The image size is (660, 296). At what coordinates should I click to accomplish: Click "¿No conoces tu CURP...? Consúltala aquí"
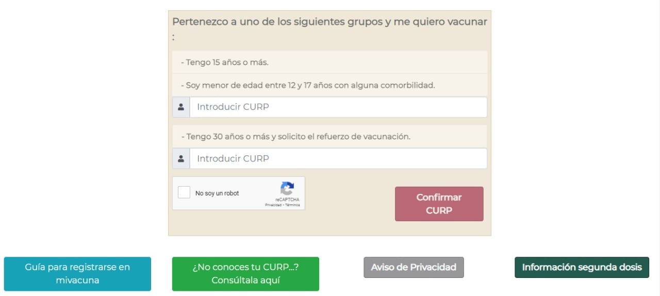coord(245,274)
